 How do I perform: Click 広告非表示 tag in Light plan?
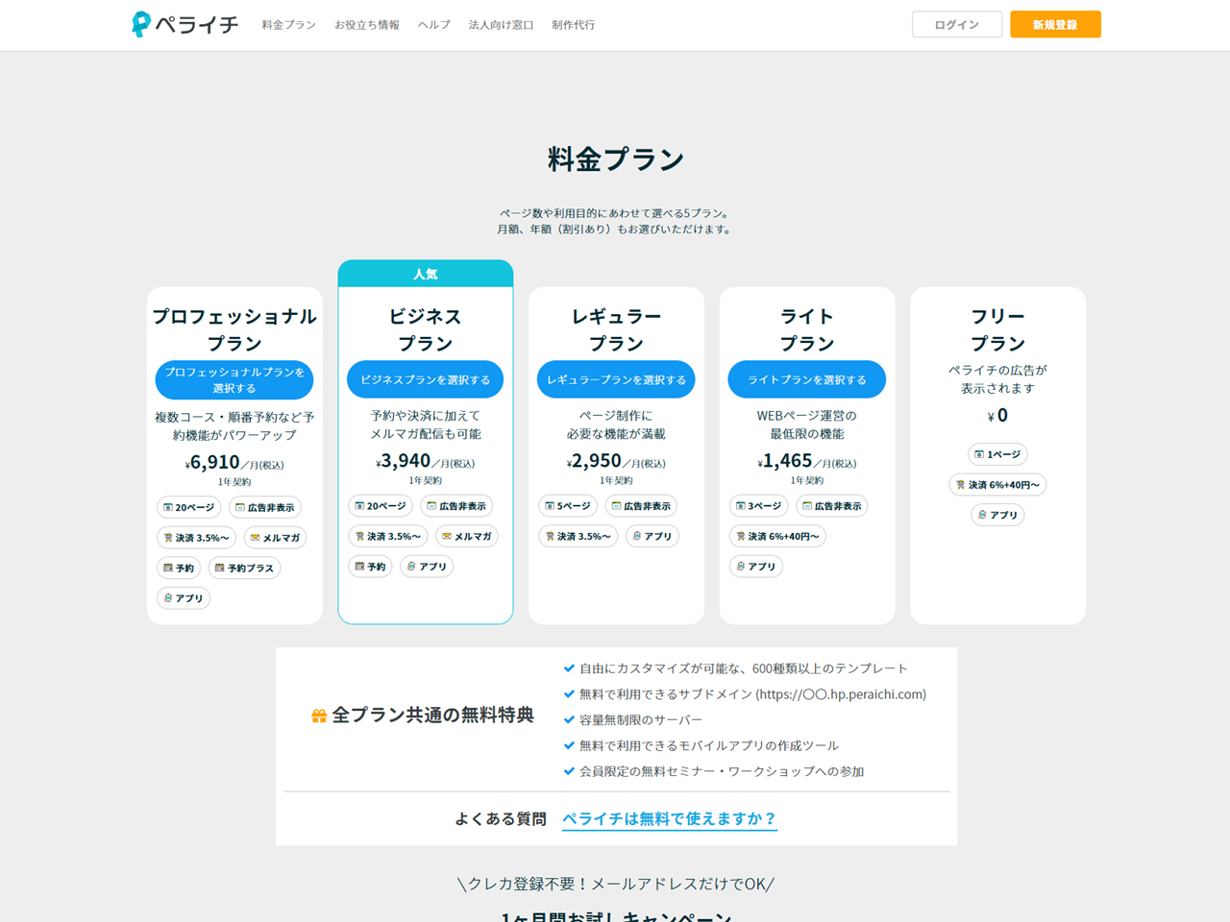coord(832,506)
